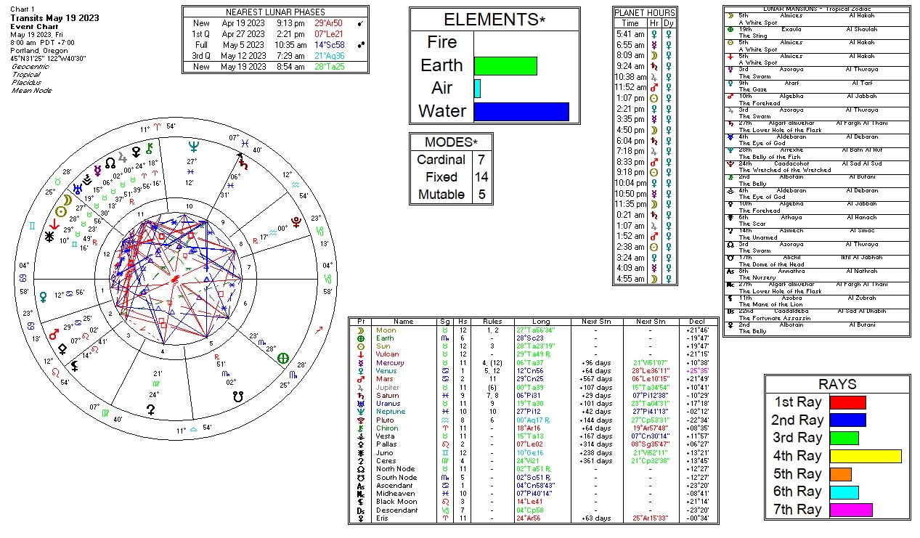Select the green Earth glyph in the wheel
This screenshot has width=920, height=538.
[283, 358]
